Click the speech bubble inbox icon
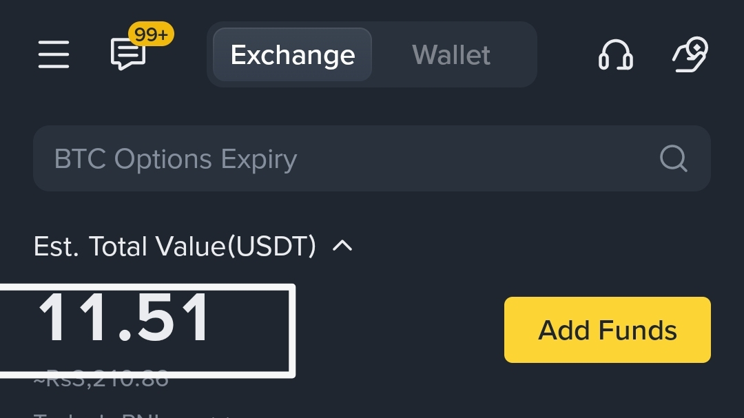The height and width of the screenshot is (418, 744). point(127,54)
